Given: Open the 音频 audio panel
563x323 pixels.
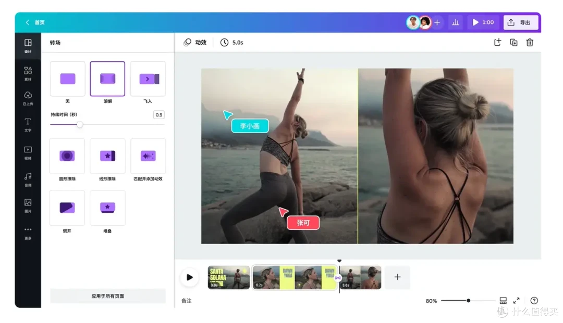Looking at the screenshot, I should (28, 179).
